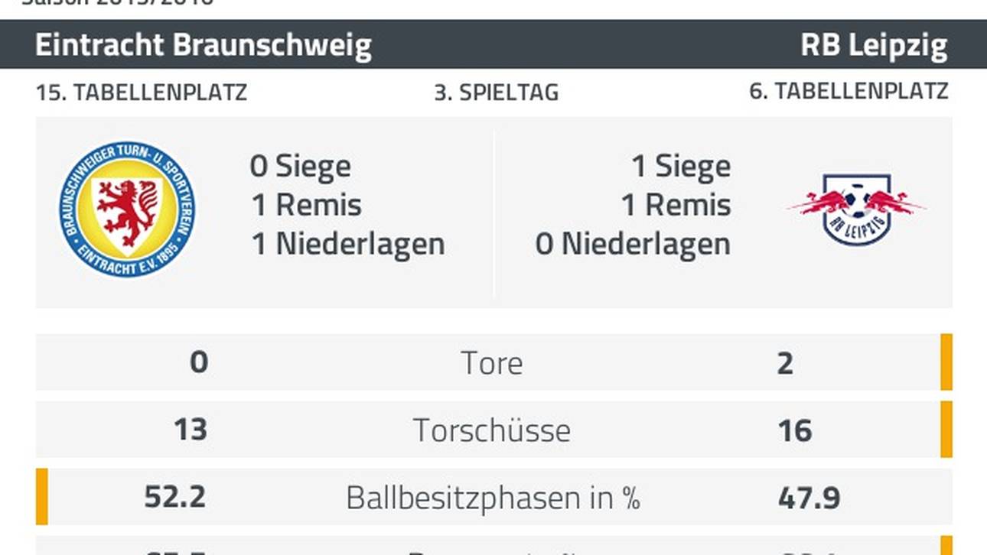Click the orange bar beside Tore row
This screenshot has width=987, height=555.
946,362
